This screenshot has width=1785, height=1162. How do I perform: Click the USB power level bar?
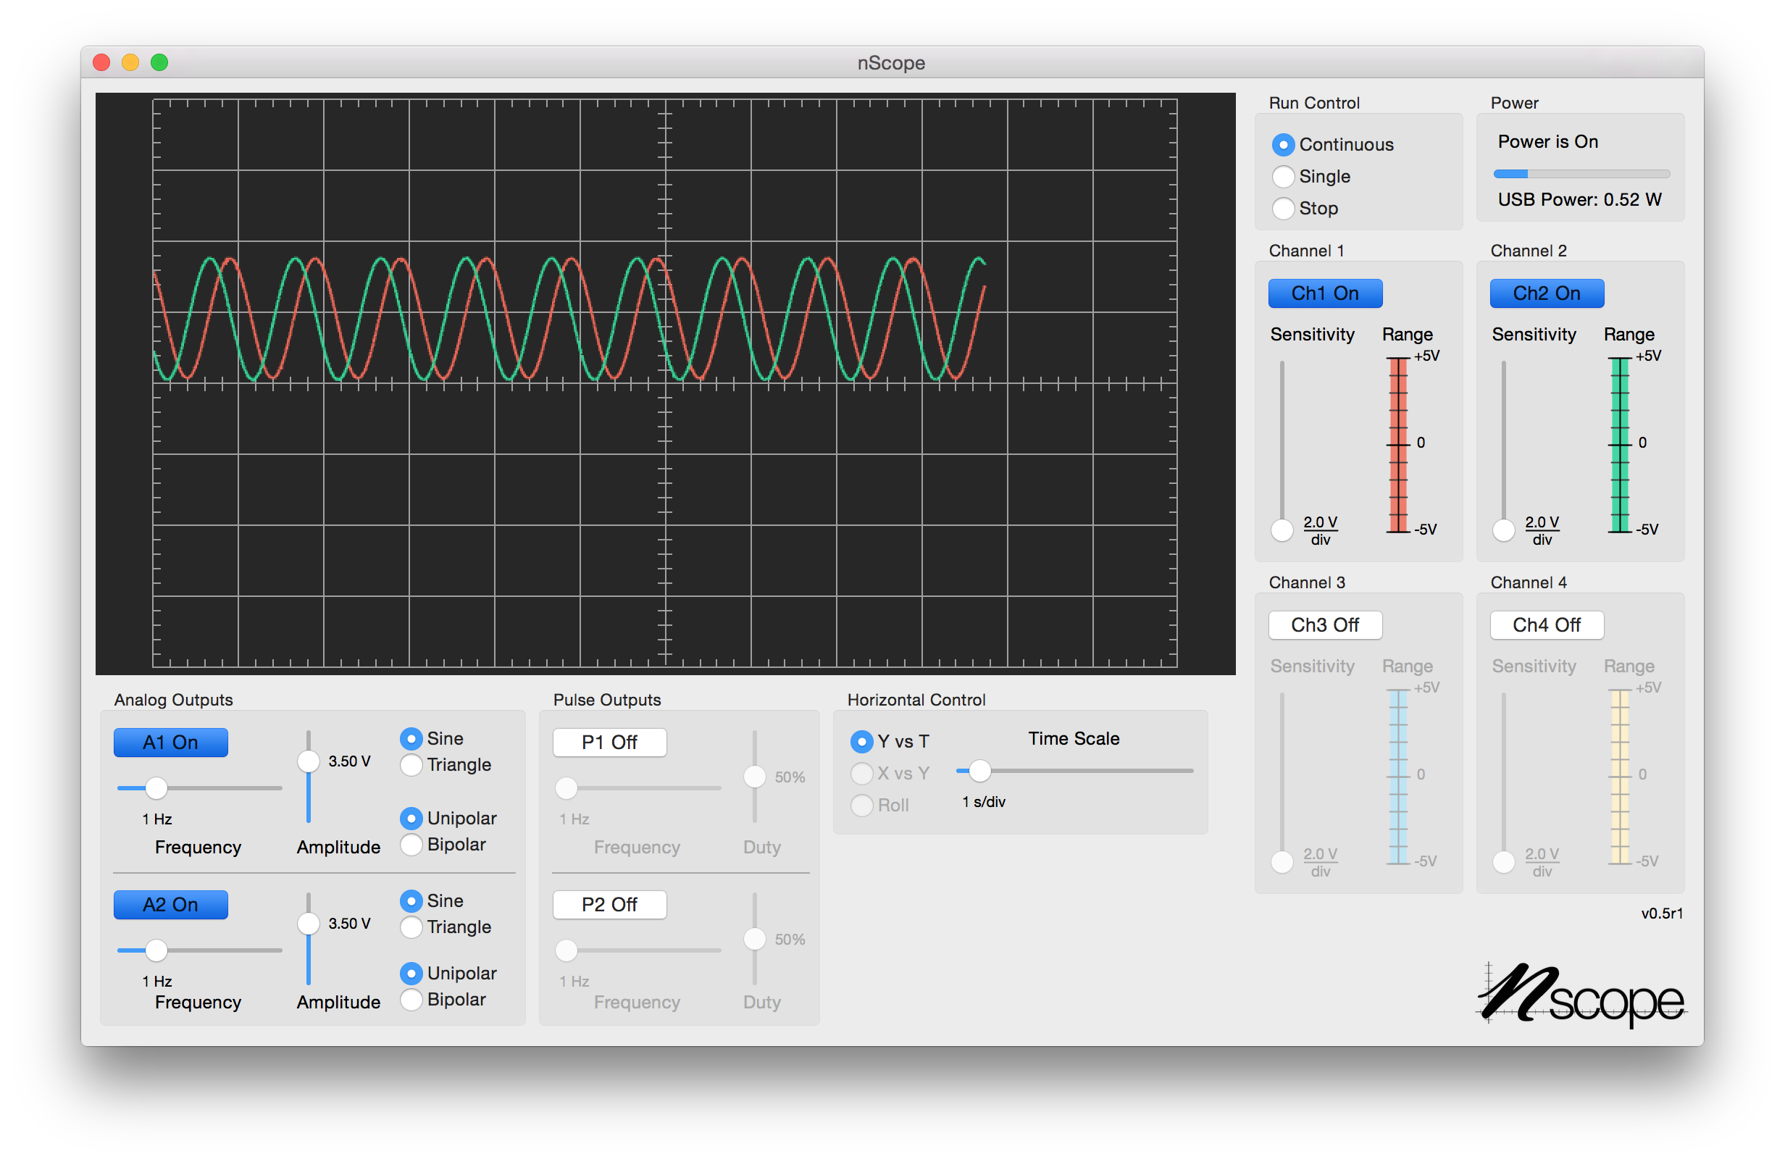[x=1581, y=174]
